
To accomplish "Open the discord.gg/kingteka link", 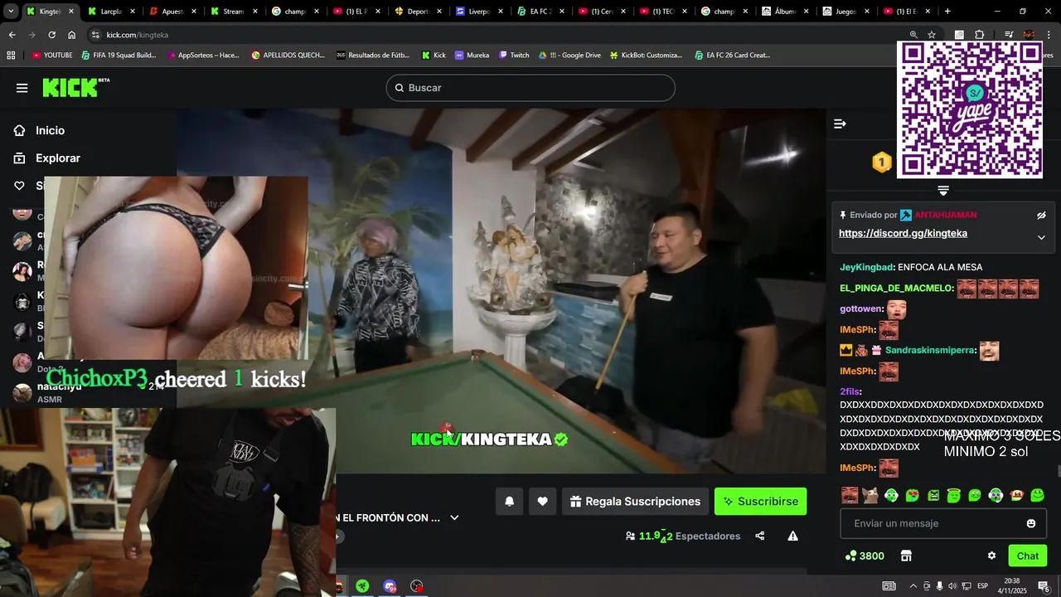I will (x=903, y=234).
